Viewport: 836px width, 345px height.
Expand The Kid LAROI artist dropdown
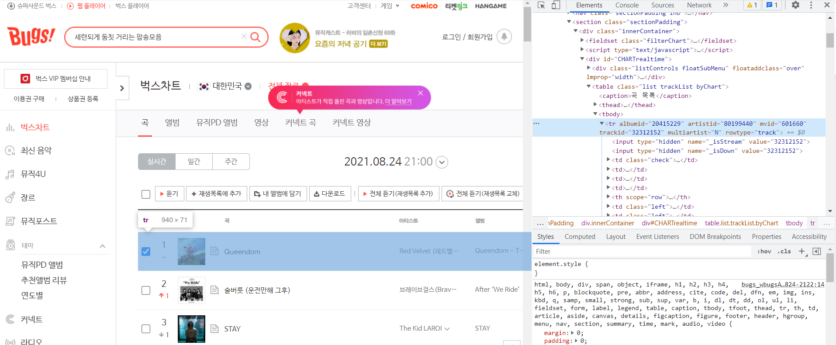click(447, 329)
